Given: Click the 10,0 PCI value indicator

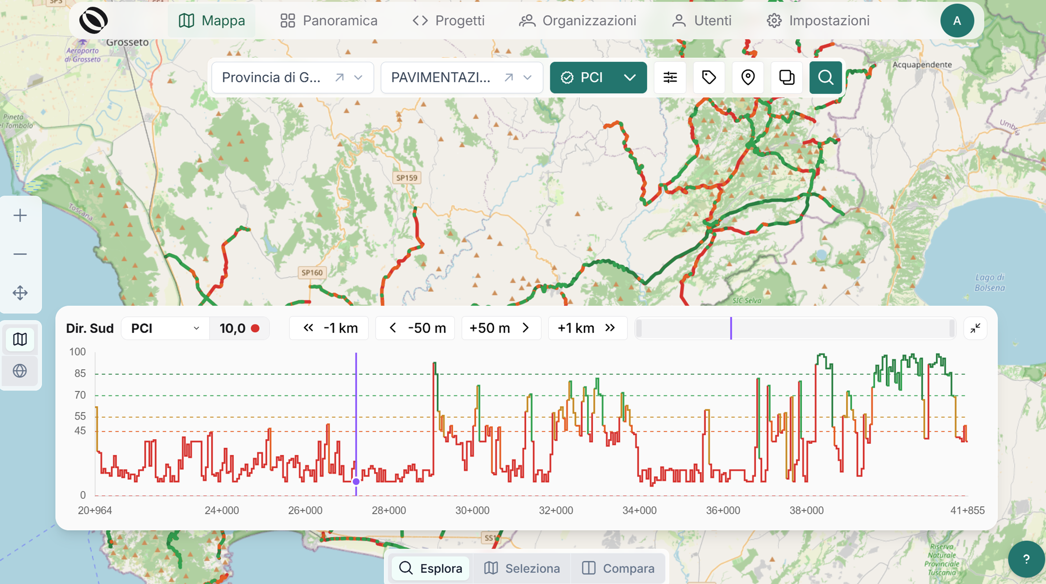Looking at the screenshot, I should (x=240, y=329).
